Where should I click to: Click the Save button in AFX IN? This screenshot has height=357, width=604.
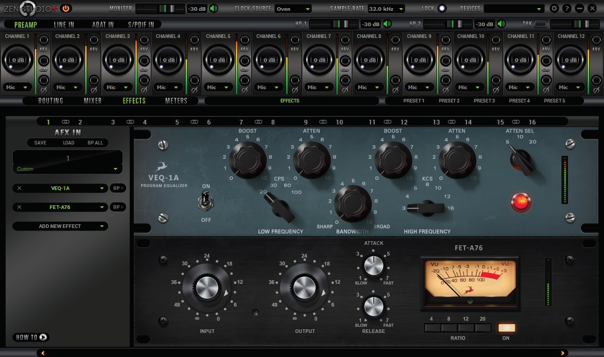(x=40, y=143)
